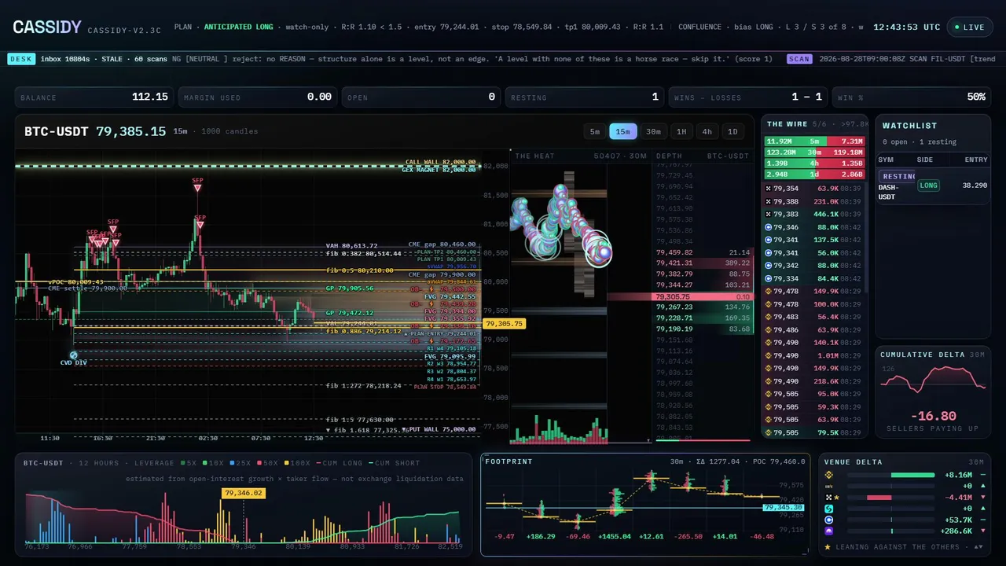Click the WINS - LOSSES stat card
Image resolution: width=1006 pixels, height=566 pixels.
pyautogui.click(x=748, y=97)
